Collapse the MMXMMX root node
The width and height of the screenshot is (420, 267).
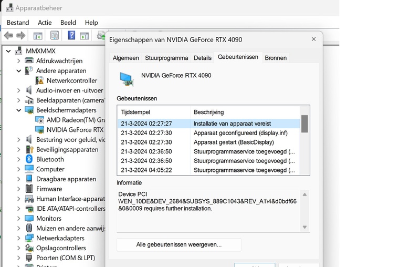click(x=8, y=50)
